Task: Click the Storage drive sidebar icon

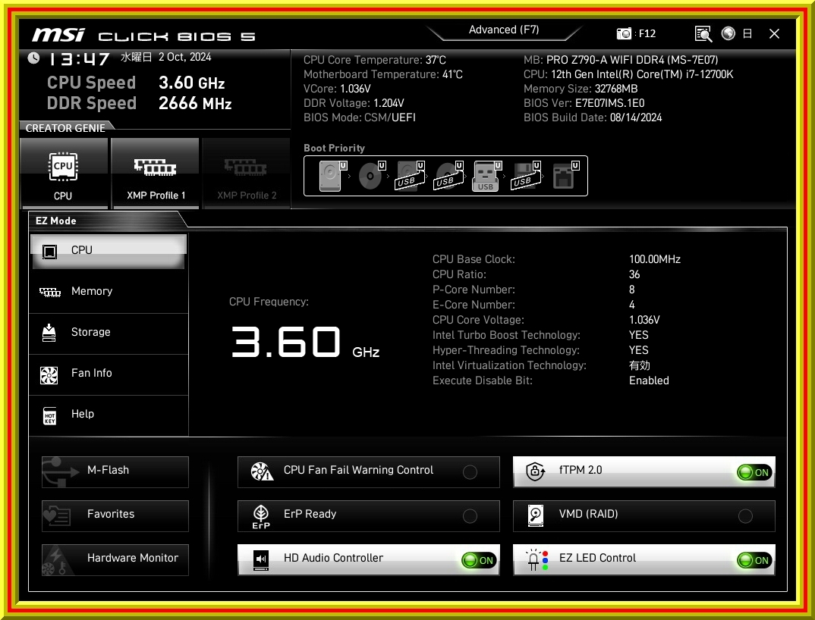Action: coord(49,333)
